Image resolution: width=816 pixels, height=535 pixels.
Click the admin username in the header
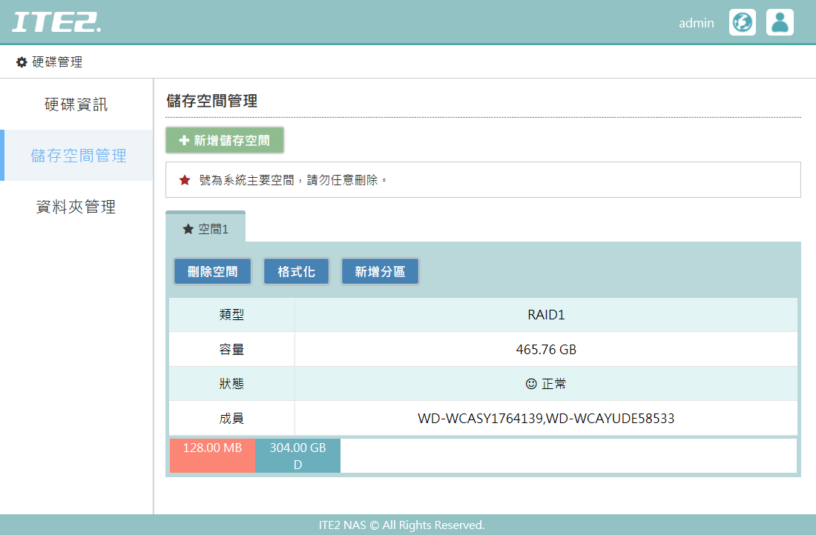tap(696, 22)
